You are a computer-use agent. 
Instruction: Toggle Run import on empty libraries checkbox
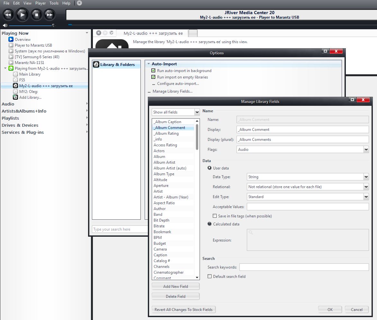pyautogui.click(x=153, y=77)
